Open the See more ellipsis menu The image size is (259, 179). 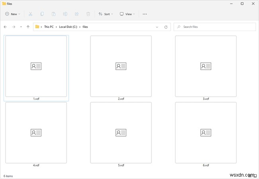[145, 14]
